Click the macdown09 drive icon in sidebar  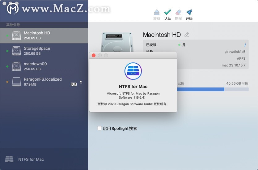pos(16,66)
